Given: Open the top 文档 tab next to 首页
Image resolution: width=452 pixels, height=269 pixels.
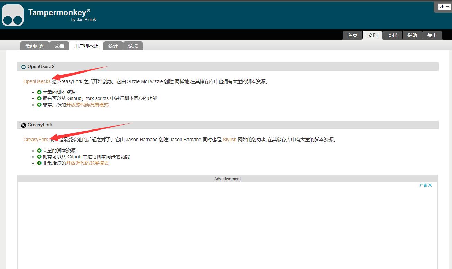Looking at the screenshot, I should pyautogui.click(x=372, y=35).
